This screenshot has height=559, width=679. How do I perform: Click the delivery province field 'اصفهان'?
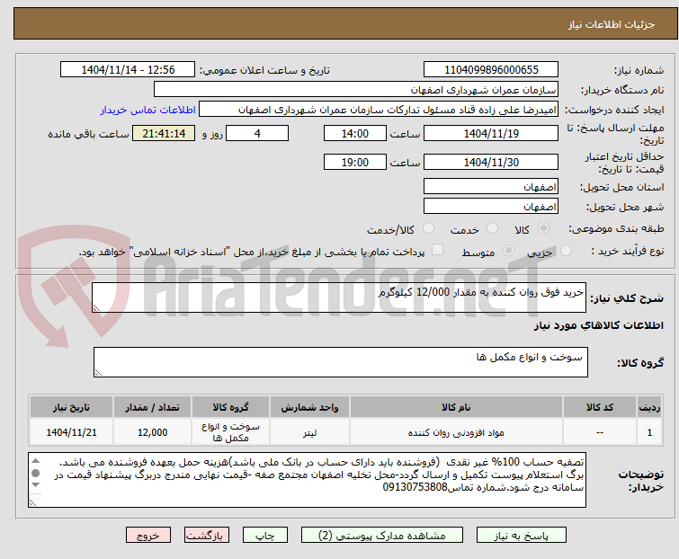click(x=491, y=186)
